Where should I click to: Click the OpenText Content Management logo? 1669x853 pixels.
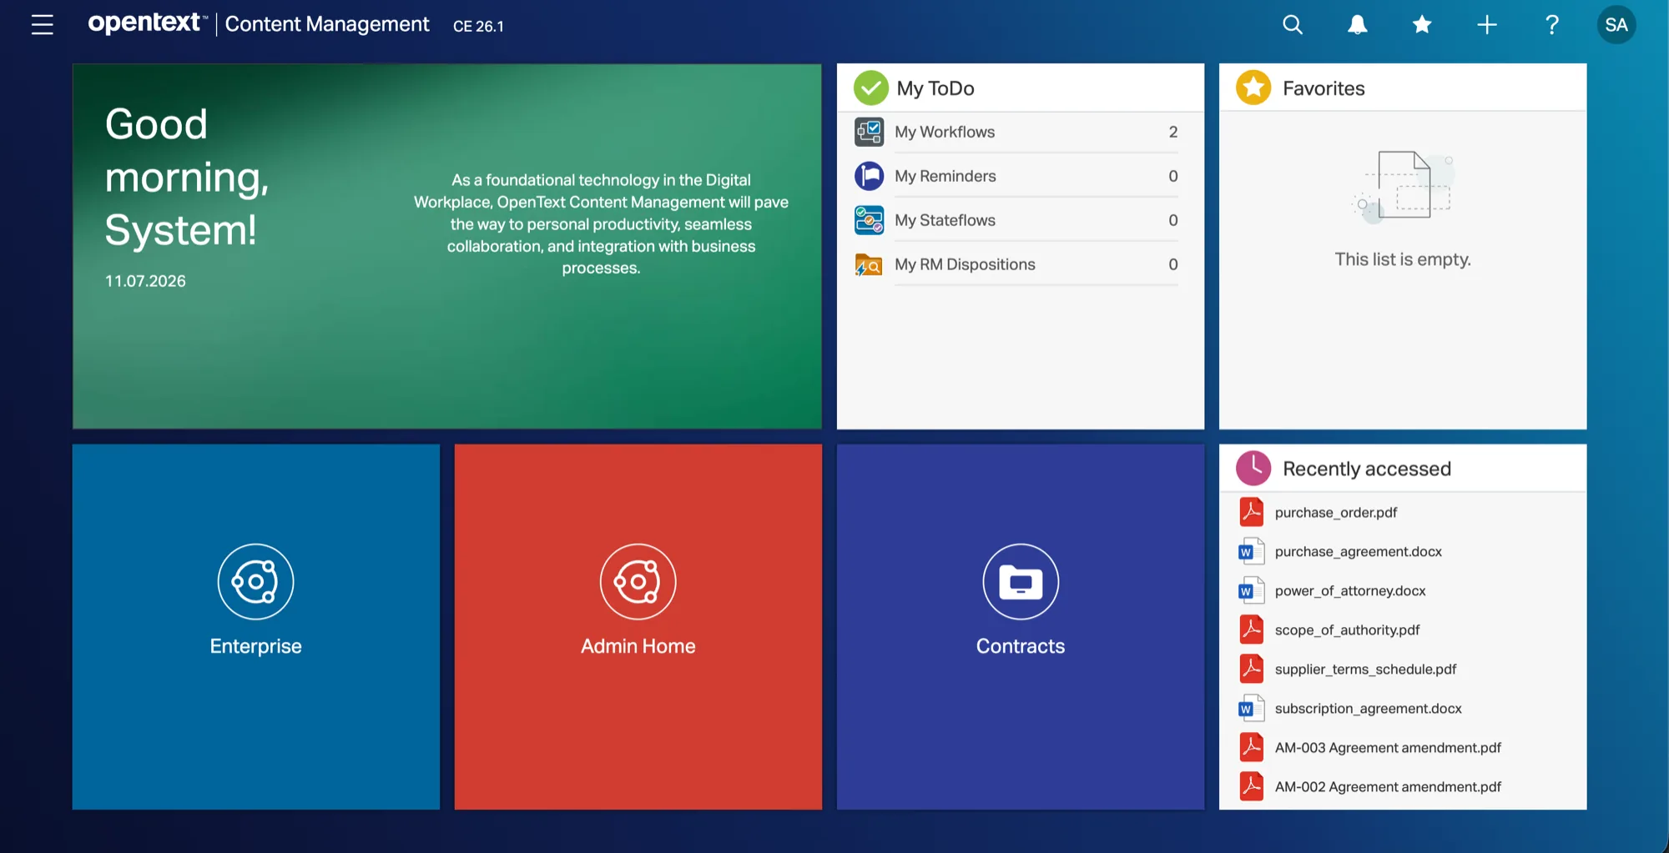click(x=259, y=24)
